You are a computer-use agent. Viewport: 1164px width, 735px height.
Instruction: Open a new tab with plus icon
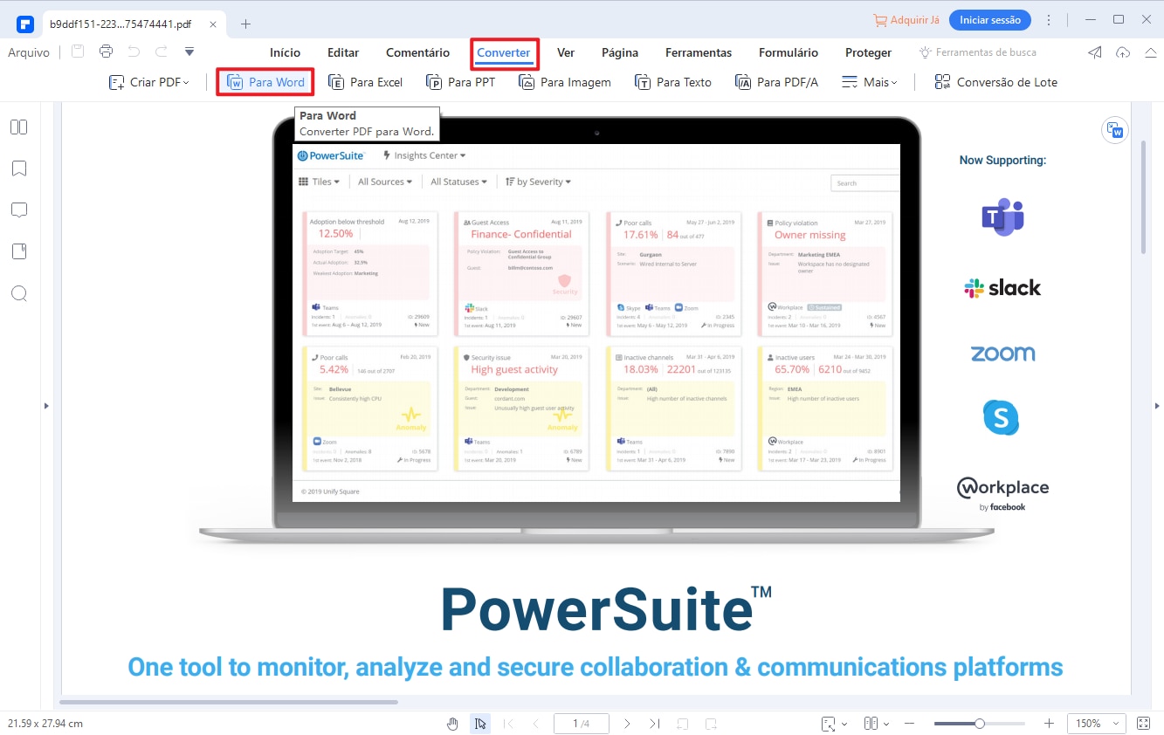click(246, 24)
